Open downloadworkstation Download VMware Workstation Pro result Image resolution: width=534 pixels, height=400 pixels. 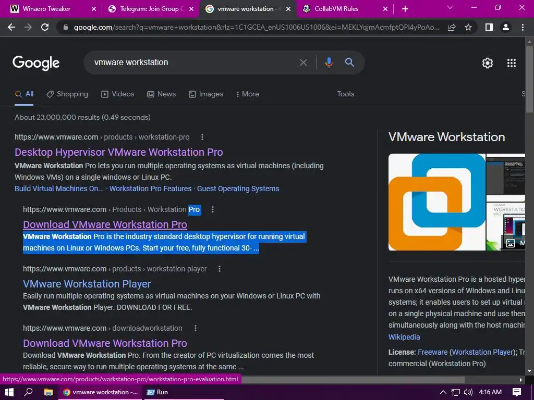pos(105,344)
